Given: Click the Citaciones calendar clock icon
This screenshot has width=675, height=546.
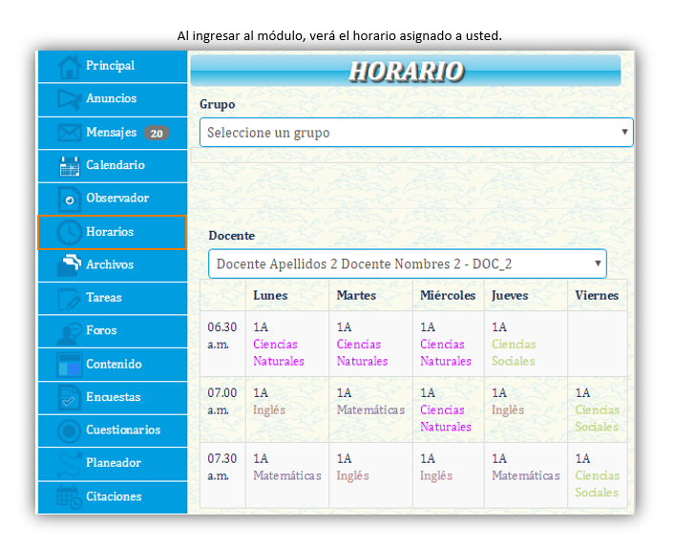Looking at the screenshot, I should [69, 497].
